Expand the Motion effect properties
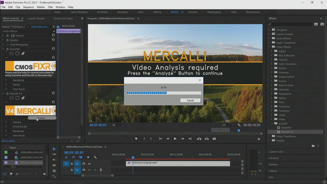Viewport: 327px width, 184px height. coord(3,36)
